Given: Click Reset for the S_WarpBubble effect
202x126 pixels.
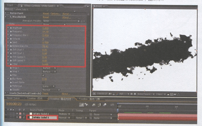Looking at the screenshot, I should point(46,17).
